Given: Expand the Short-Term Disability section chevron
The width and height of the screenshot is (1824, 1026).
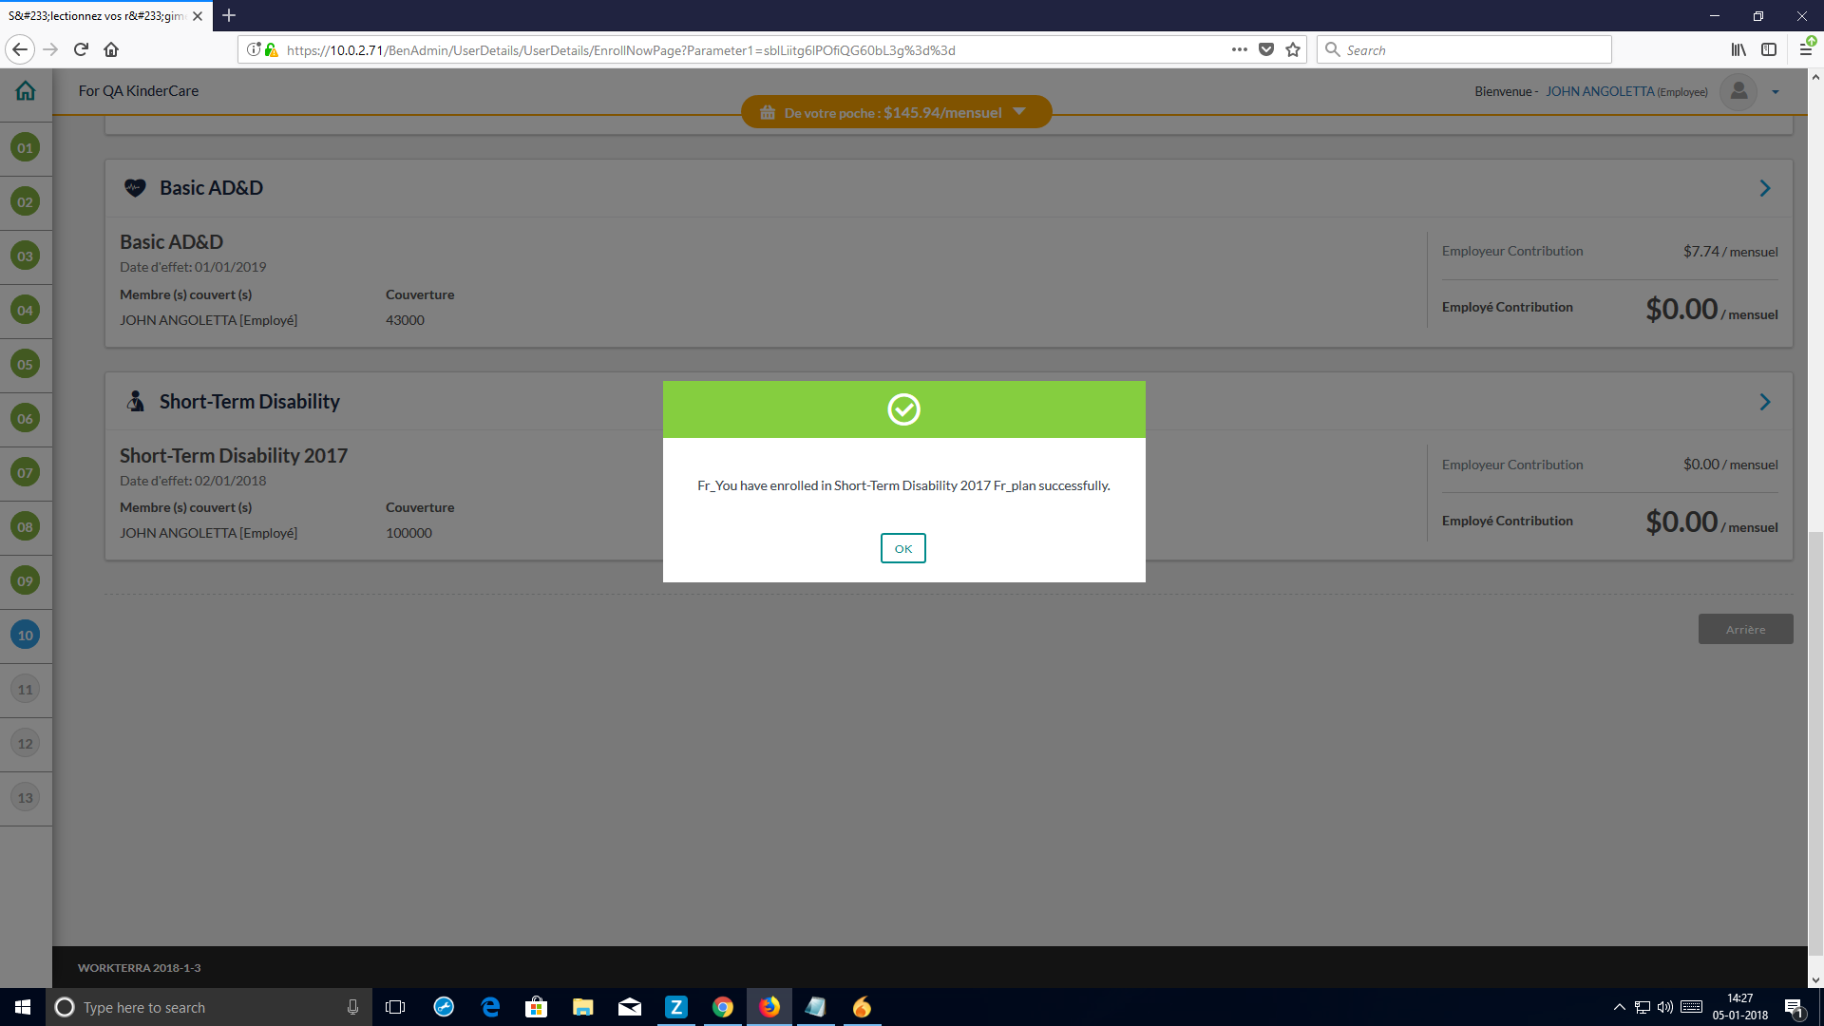Looking at the screenshot, I should [x=1764, y=402].
